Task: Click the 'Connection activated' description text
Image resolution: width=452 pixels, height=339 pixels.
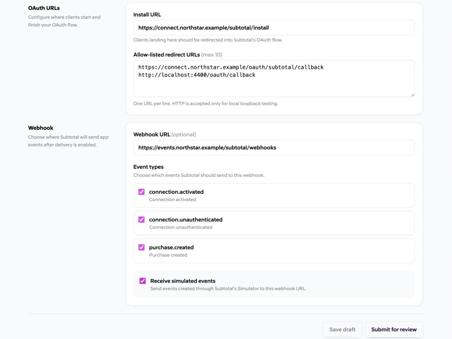Action: [x=172, y=200]
